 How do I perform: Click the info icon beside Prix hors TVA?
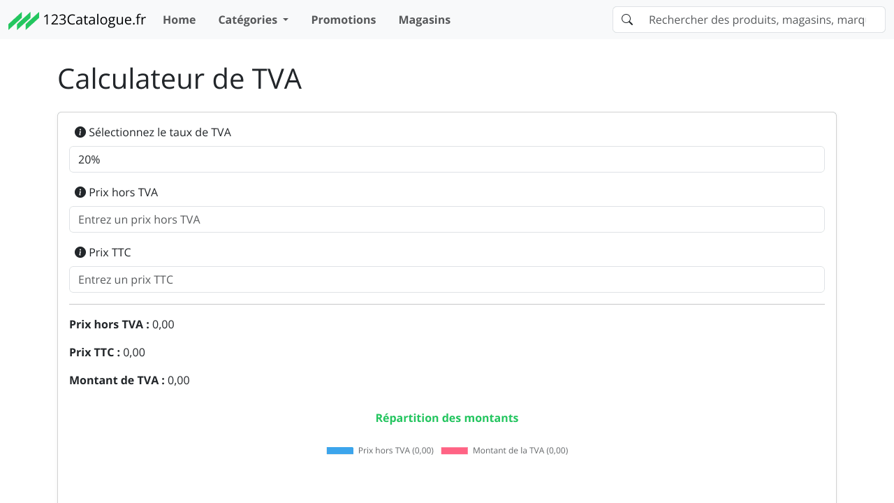pos(79,192)
